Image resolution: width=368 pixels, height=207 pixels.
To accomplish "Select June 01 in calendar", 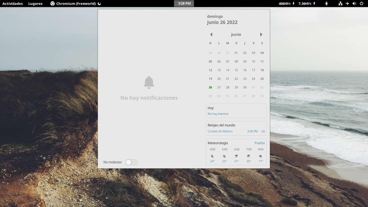I will pos(236,53).
